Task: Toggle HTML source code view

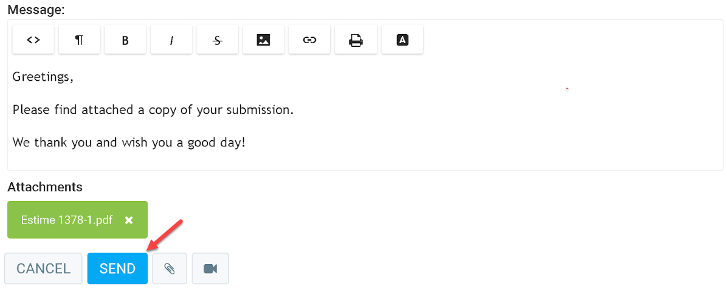Action: pos(33,40)
